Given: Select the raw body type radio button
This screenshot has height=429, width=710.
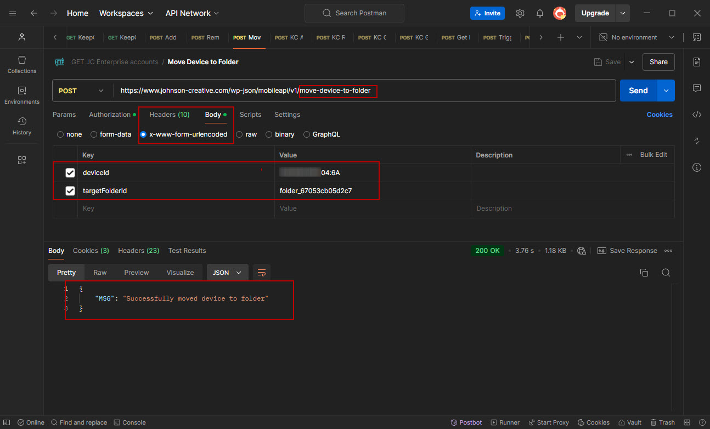Looking at the screenshot, I should point(239,134).
